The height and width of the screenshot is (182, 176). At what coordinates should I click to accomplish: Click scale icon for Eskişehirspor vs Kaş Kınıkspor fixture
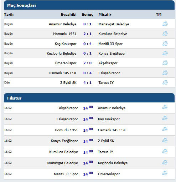pos(165,118)
